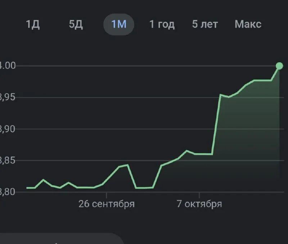This screenshot has height=244, width=288.
Task: Click the .00 top axis label
Action: coord(8,66)
